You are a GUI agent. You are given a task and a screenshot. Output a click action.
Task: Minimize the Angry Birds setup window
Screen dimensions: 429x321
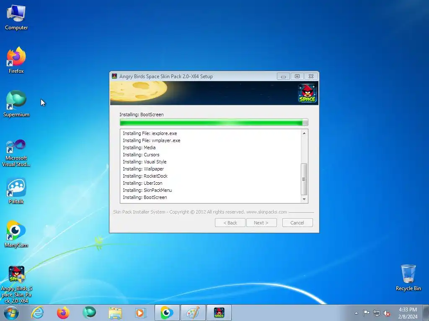tap(284, 76)
